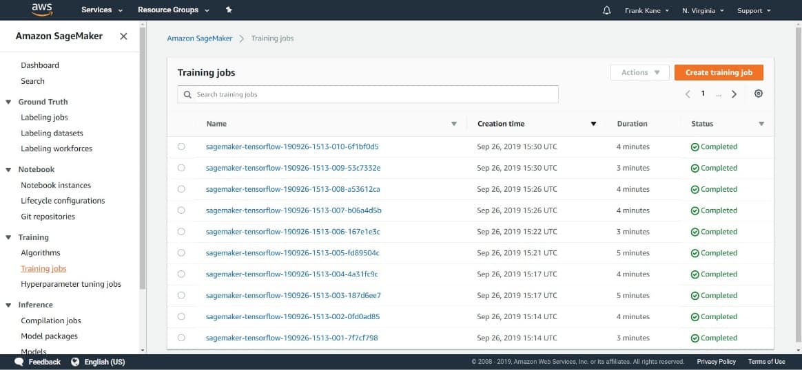Open the N. Virginia region selector
Image resolution: width=802 pixels, height=370 pixels.
[703, 11]
